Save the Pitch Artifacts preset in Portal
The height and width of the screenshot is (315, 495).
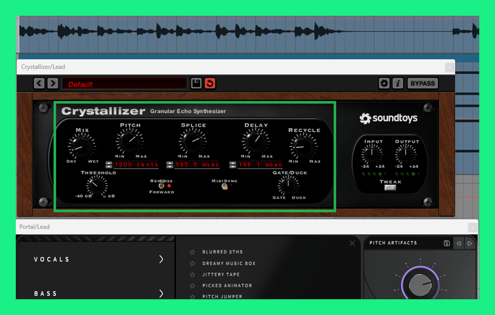pos(447,243)
